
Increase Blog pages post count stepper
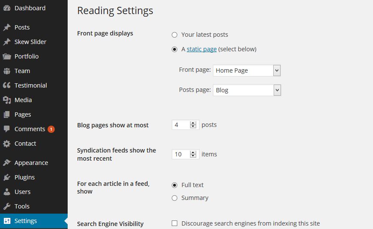tap(193, 123)
